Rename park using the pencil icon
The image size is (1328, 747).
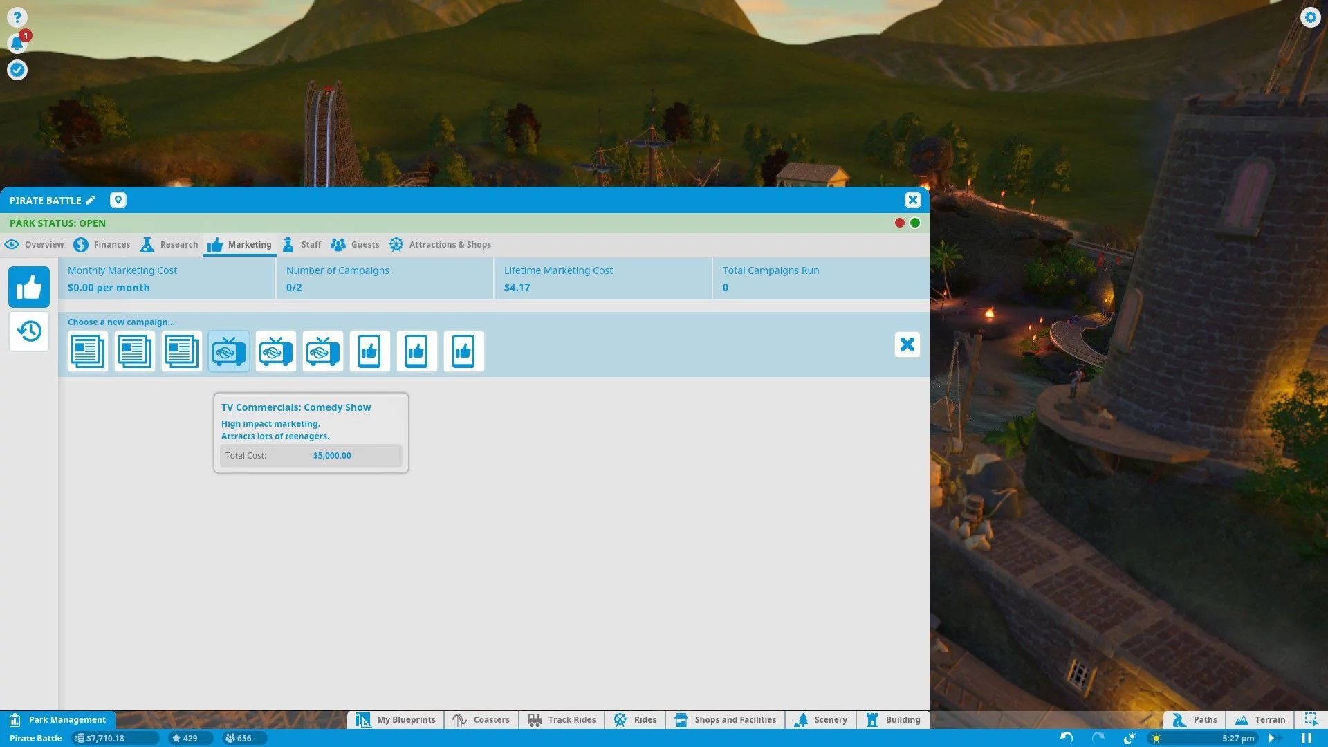(90, 200)
